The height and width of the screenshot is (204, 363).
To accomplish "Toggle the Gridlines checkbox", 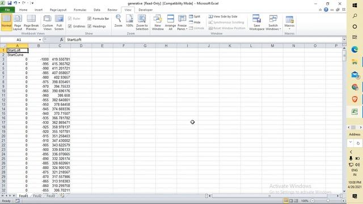I will pos(70,26).
